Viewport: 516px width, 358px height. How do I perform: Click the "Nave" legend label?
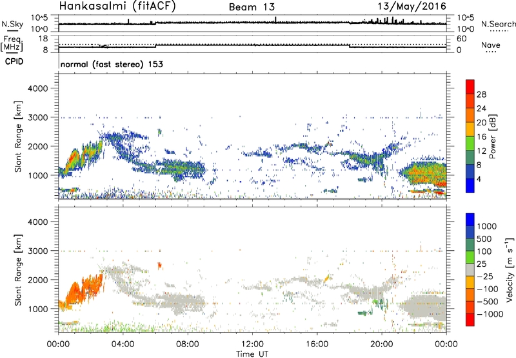[491, 45]
